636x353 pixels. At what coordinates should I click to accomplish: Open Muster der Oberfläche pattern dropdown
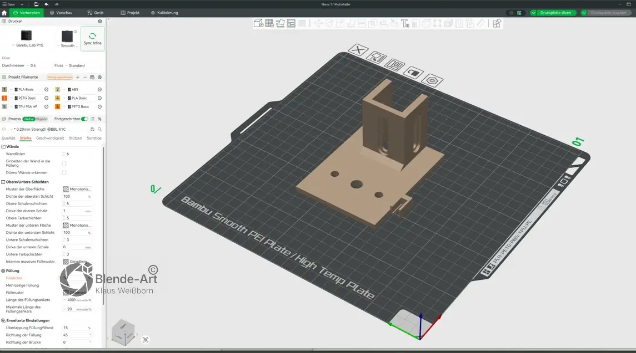tap(77, 189)
